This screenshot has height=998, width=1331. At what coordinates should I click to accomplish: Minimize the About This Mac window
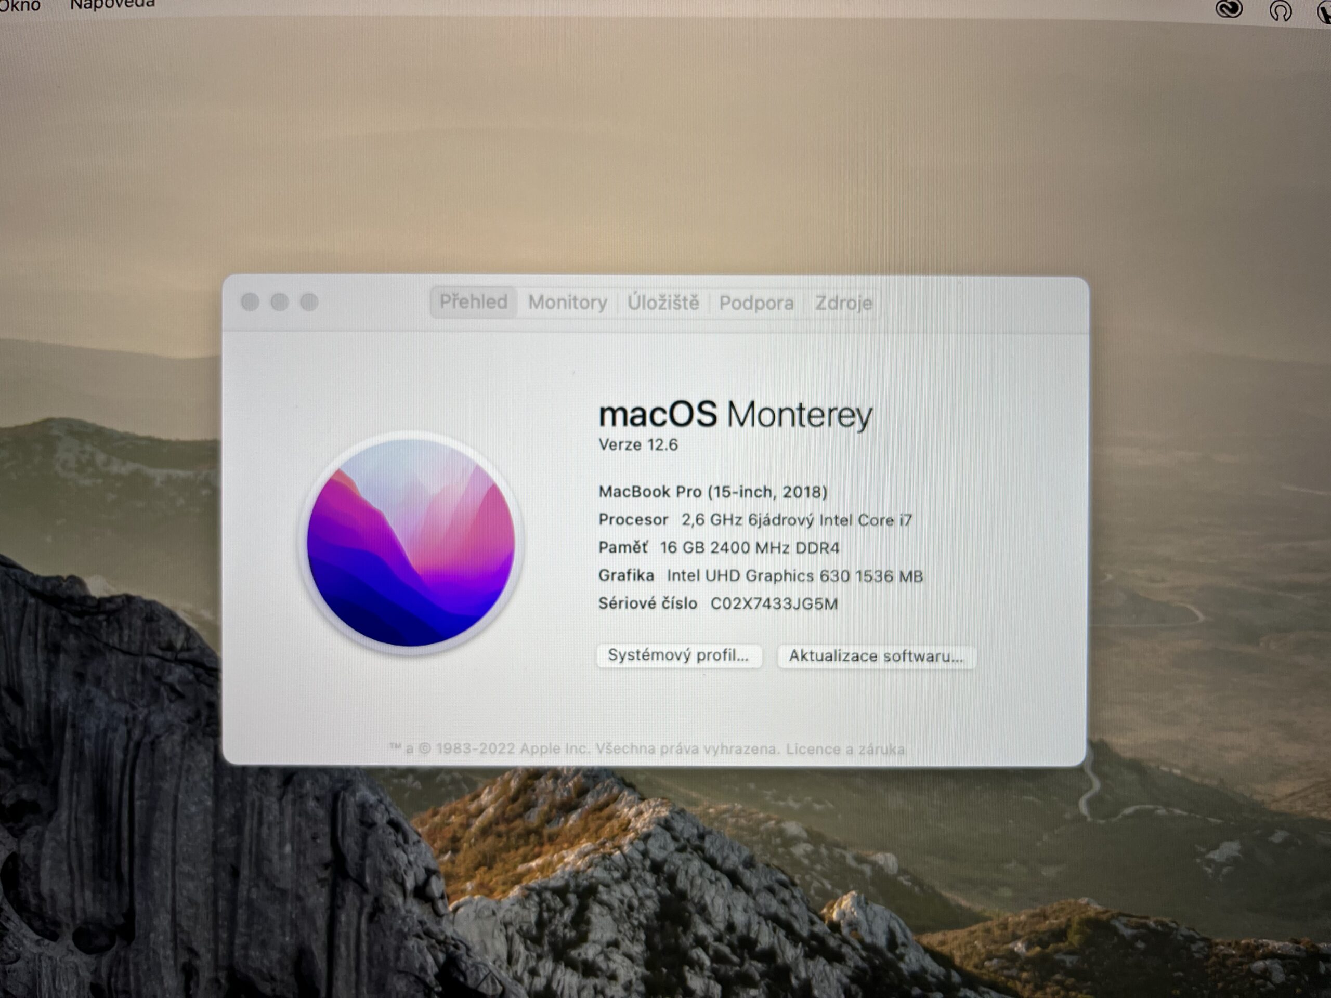280,302
